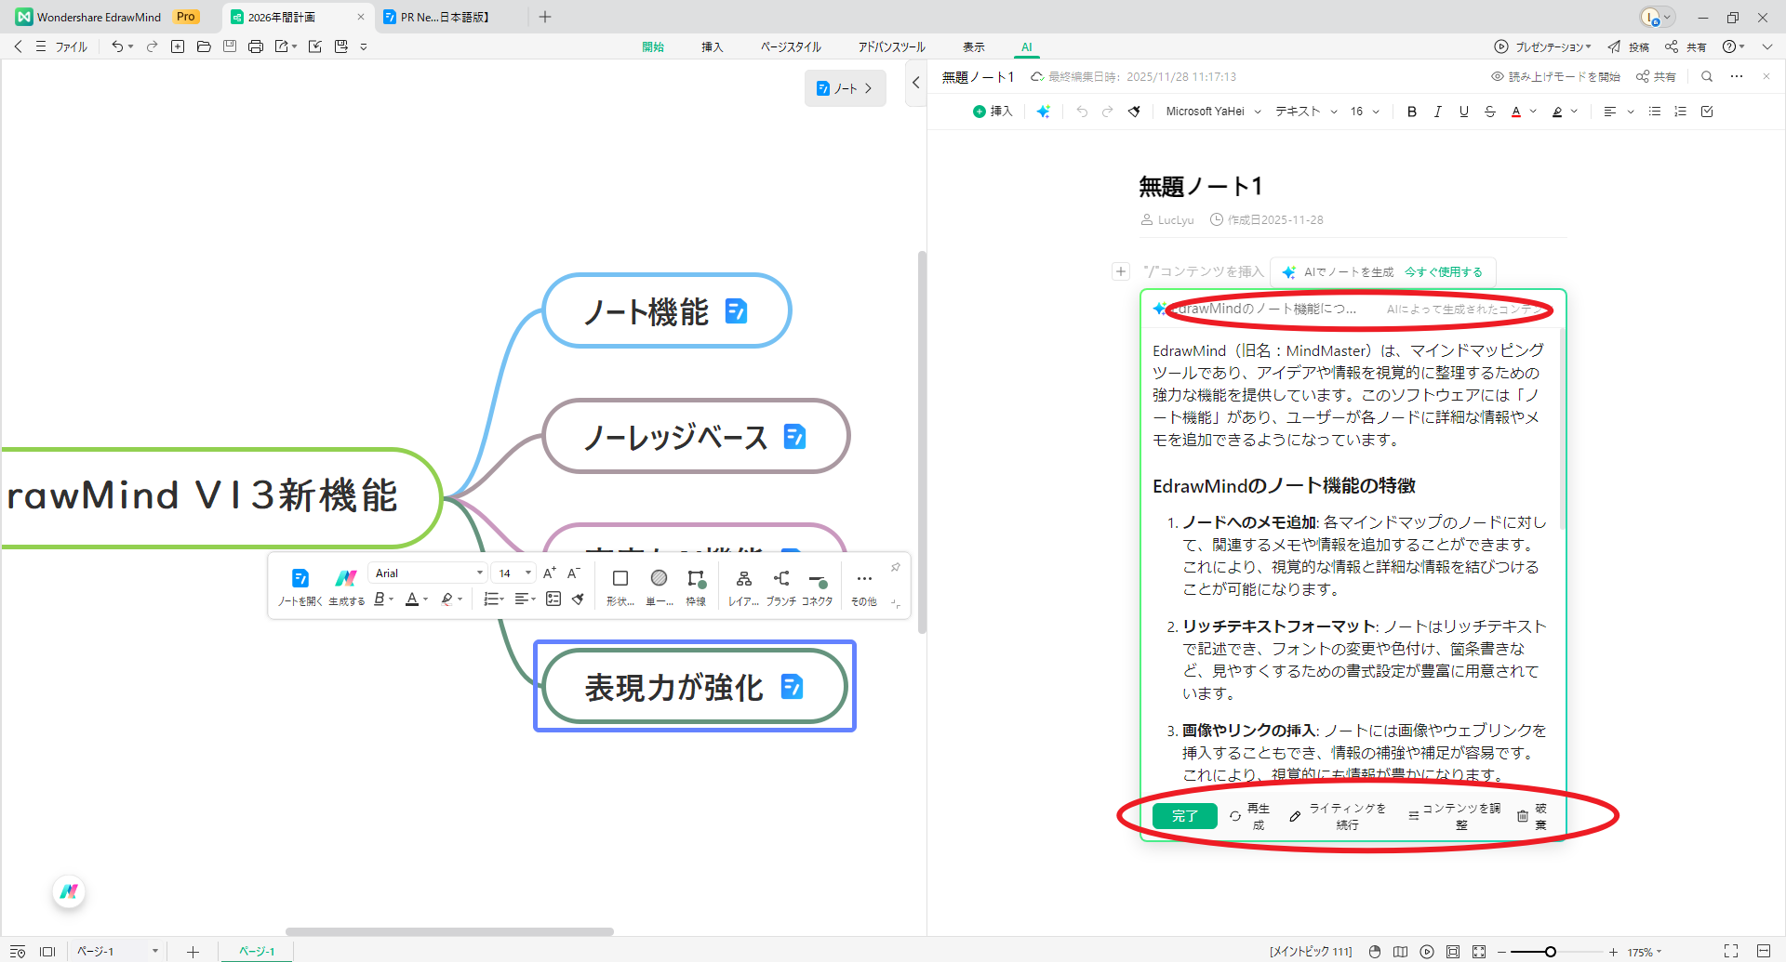1786x962 pixels.
Task: Click the AI assistant sparkle icon in note toolbar
Action: pos(1044,111)
